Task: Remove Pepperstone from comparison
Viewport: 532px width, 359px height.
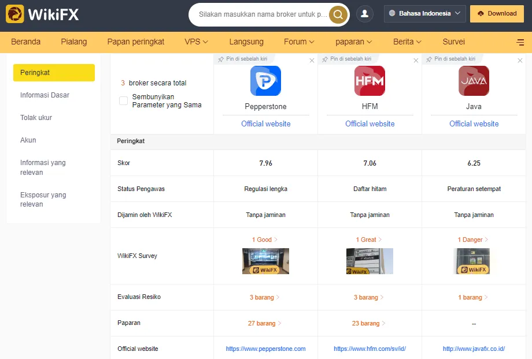Action: click(x=312, y=60)
